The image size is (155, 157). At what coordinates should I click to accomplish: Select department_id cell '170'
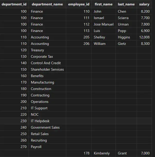click(x=14, y=82)
